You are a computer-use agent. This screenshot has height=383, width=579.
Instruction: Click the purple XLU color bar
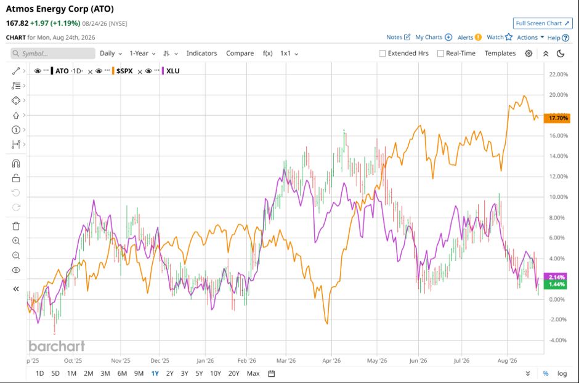[x=163, y=71]
